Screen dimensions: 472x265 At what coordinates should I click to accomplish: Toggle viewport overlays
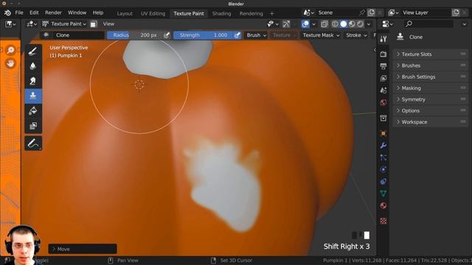pyautogui.click(x=305, y=24)
